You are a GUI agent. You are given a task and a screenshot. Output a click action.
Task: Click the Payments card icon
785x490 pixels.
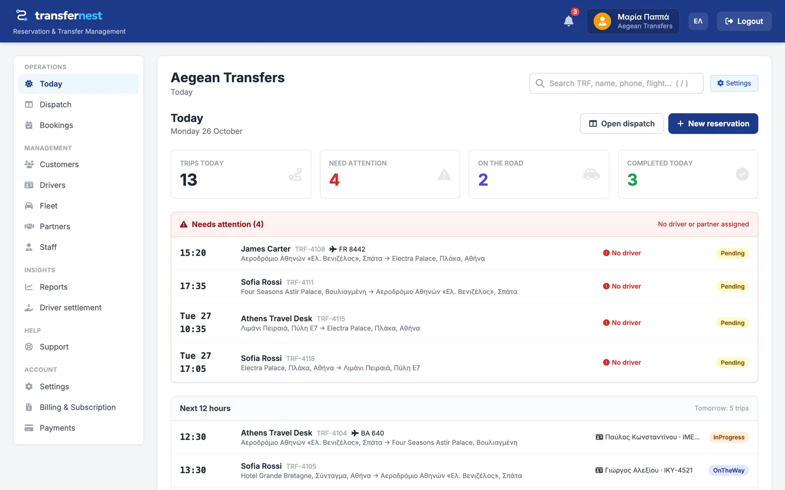click(x=29, y=428)
